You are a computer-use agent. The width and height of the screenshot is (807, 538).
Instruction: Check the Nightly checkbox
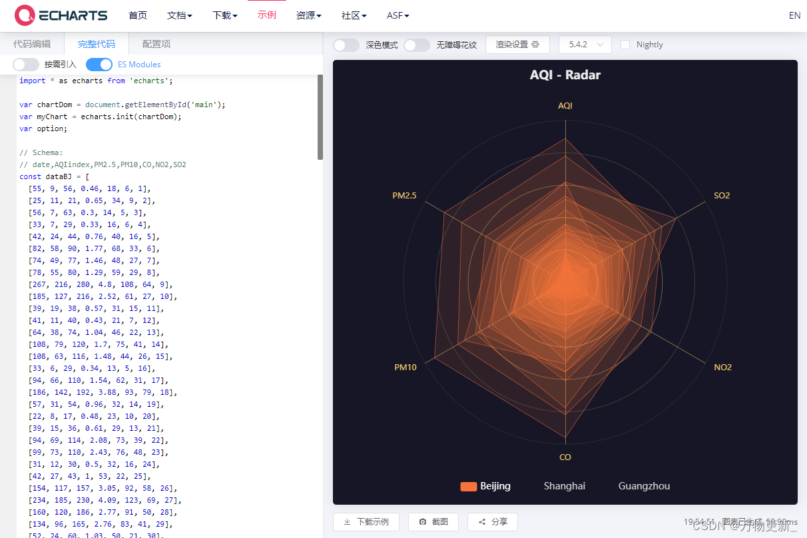tap(625, 44)
